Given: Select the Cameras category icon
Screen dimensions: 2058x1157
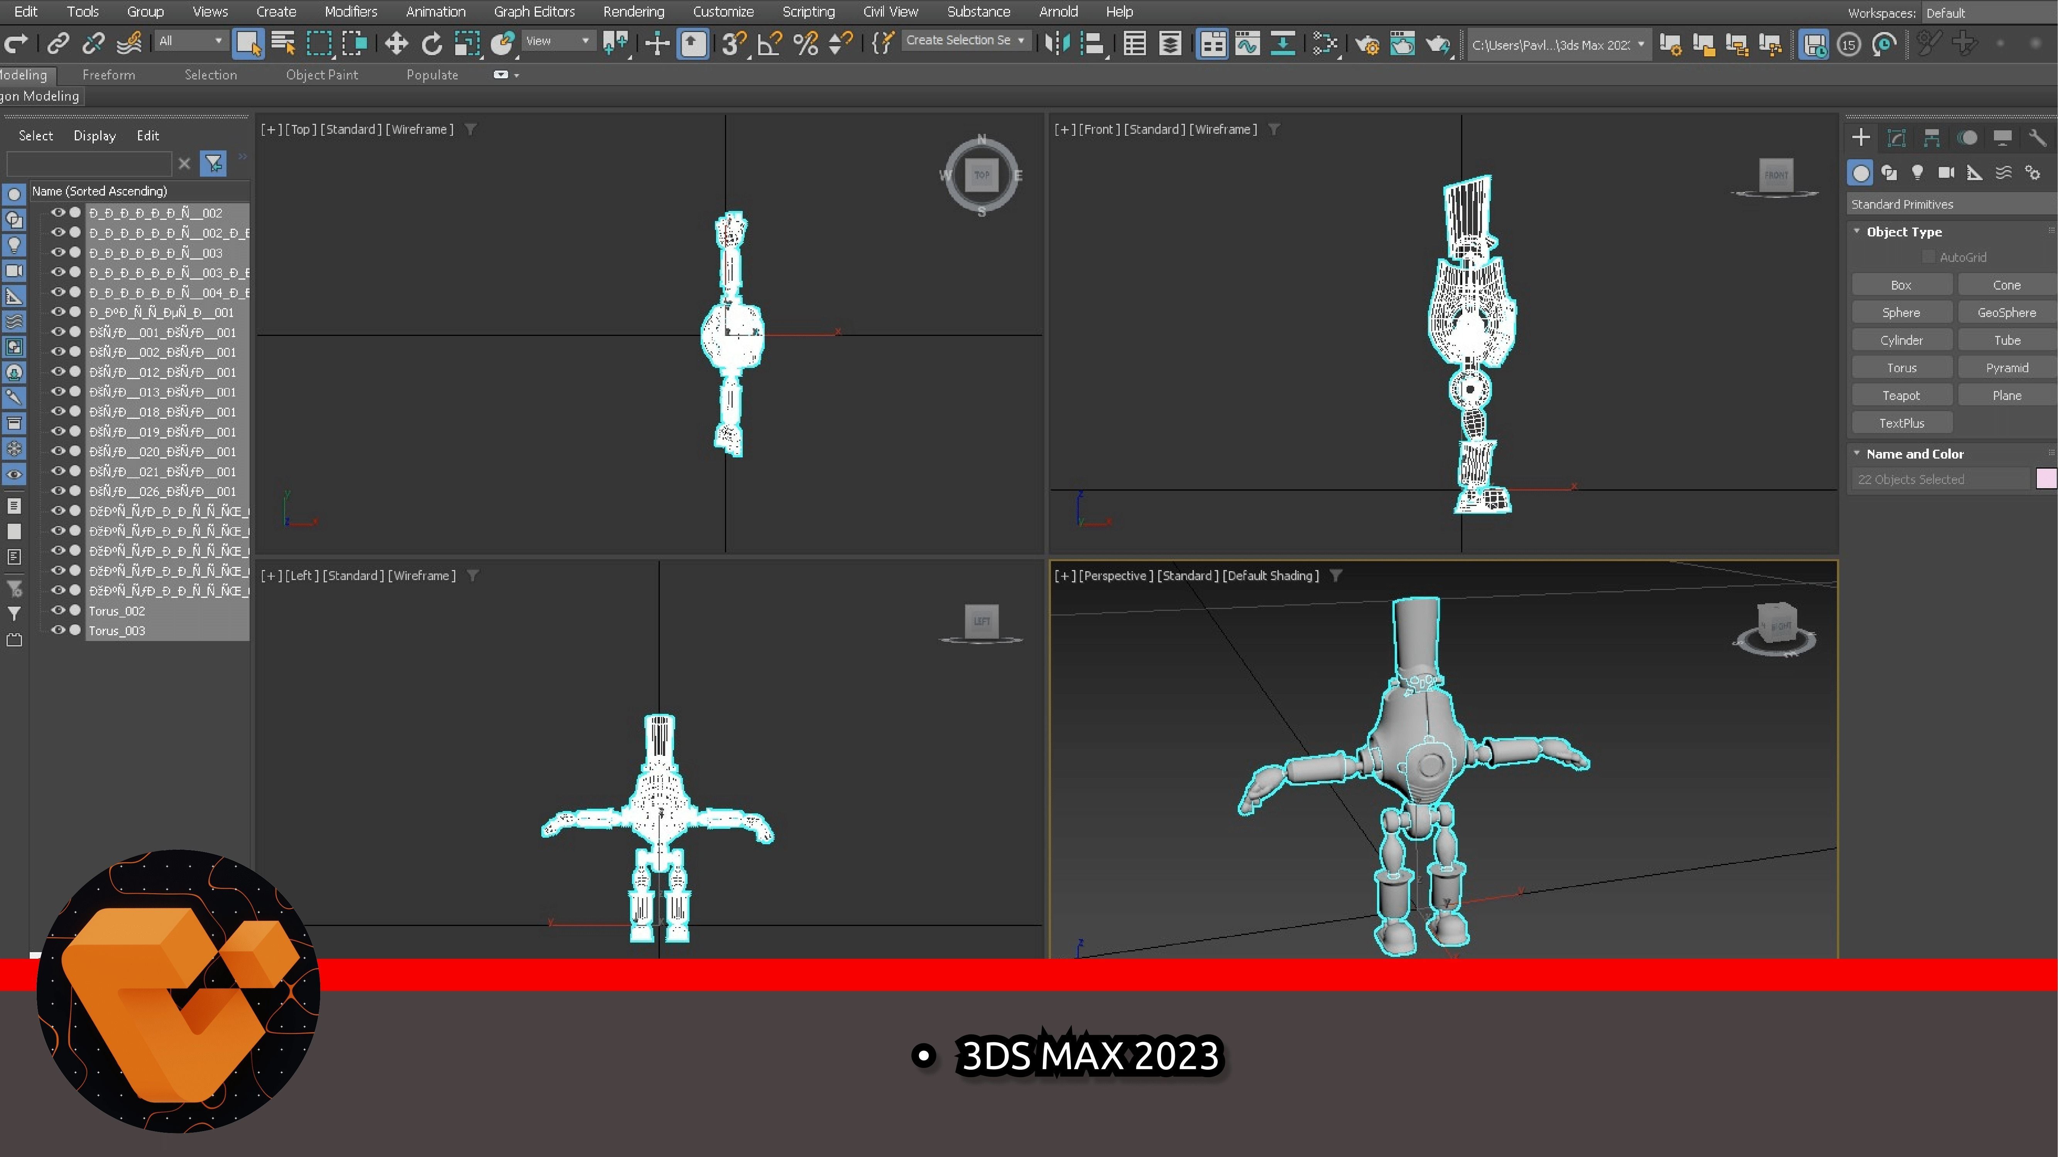Looking at the screenshot, I should click(x=1946, y=172).
